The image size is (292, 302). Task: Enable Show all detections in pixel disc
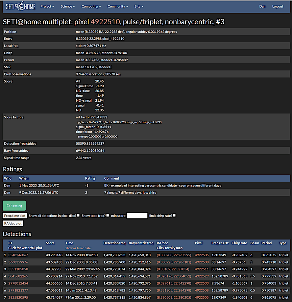pyautogui.click(x=78, y=215)
